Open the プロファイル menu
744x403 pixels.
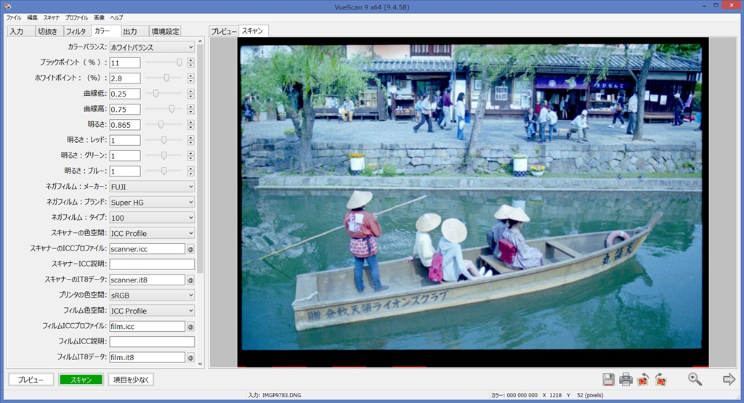coord(76,17)
